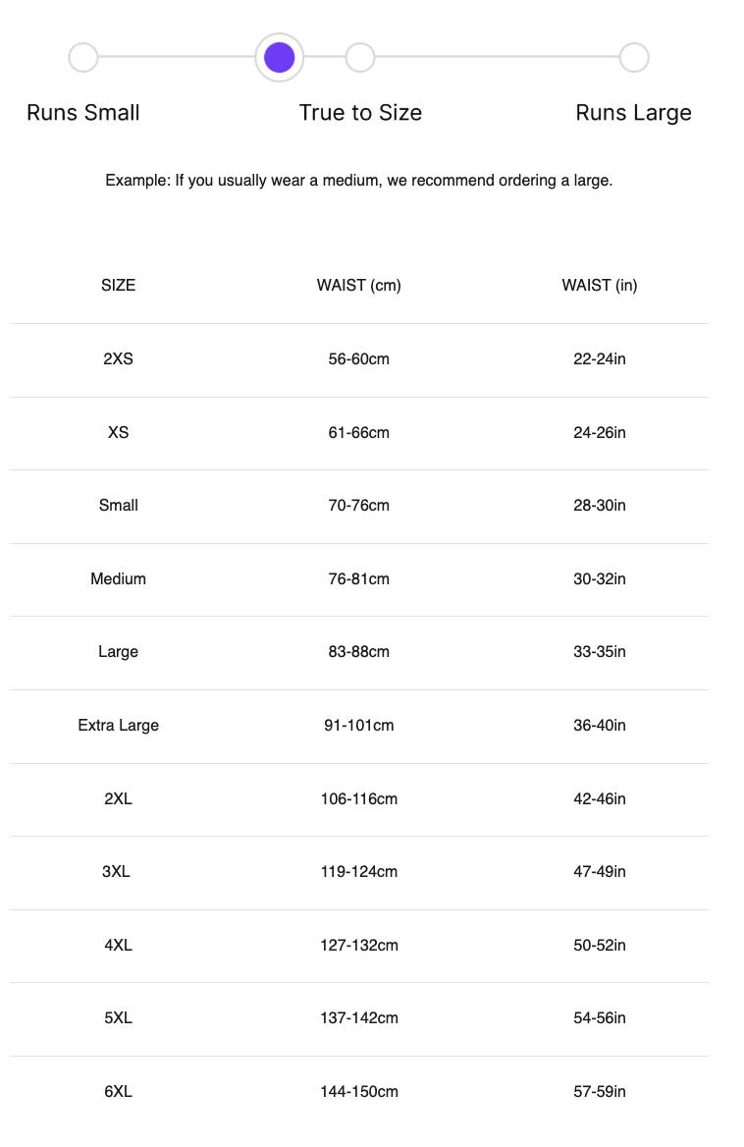Click the 2XS size row label

tap(118, 359)
